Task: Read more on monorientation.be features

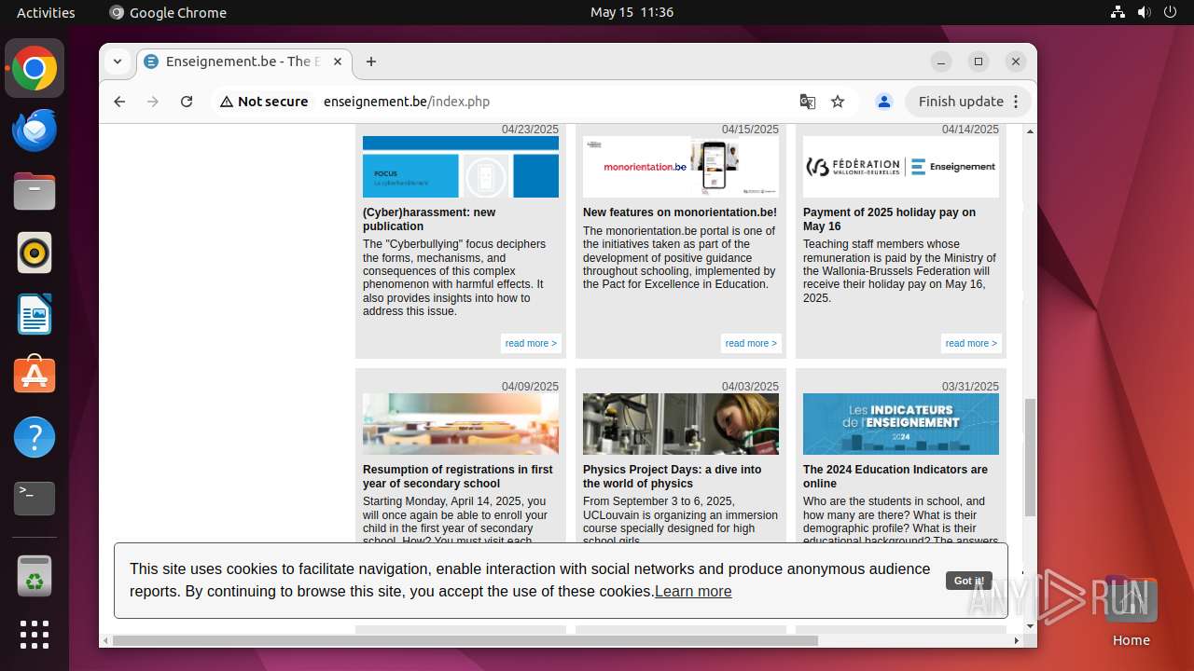Action: (751, 343)
